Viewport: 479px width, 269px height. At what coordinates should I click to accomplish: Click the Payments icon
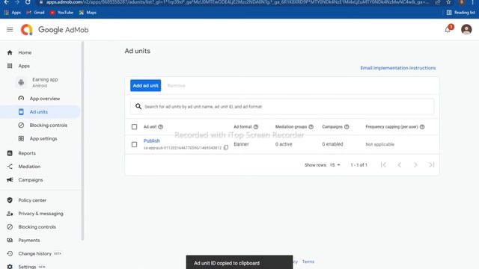click(10, 241)
